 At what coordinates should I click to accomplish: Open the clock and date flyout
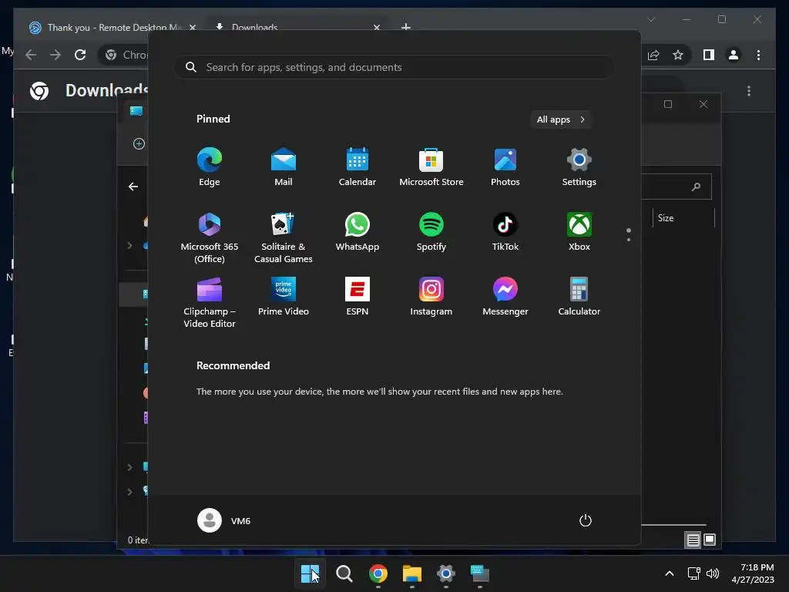click(x=753, y=573)
